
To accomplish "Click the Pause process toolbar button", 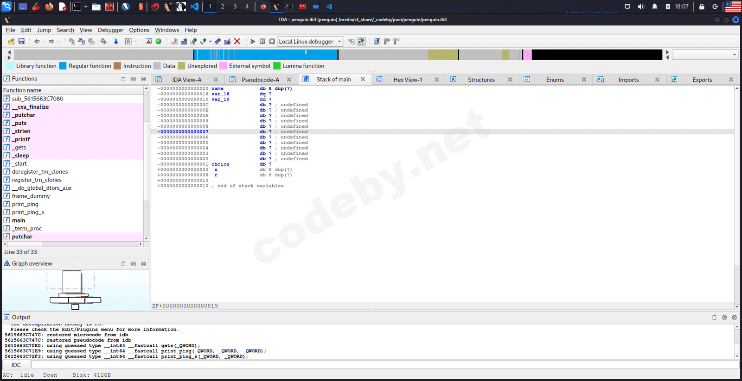I will point(262,42).
